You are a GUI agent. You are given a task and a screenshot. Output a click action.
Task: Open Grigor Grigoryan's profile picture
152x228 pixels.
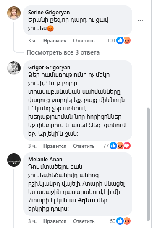[x=14, y=68]
